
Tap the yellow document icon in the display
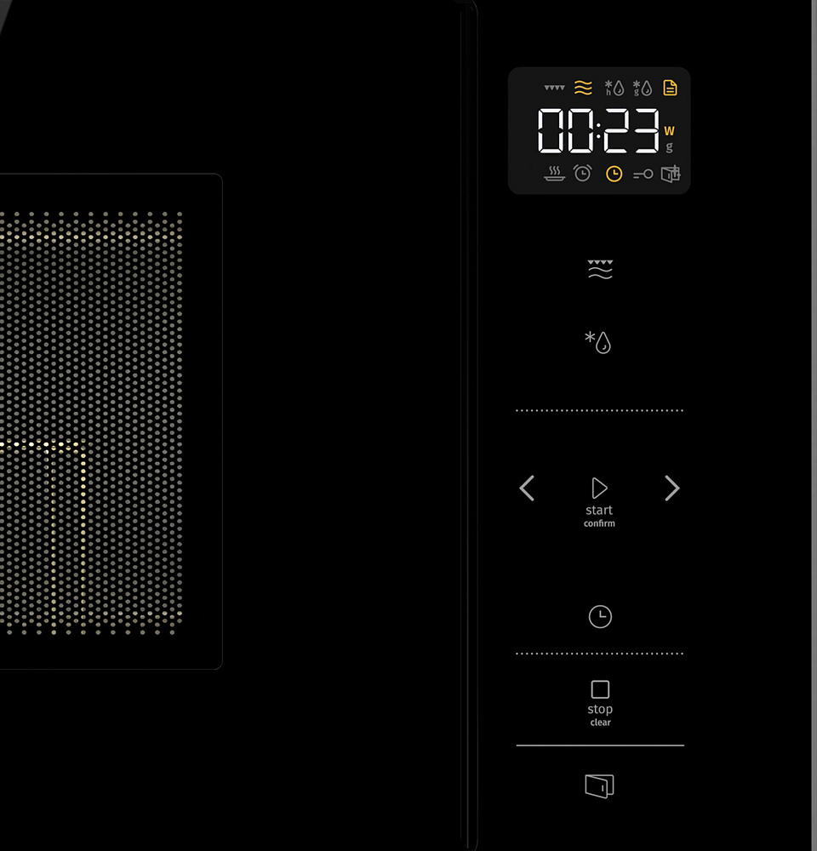671,88
